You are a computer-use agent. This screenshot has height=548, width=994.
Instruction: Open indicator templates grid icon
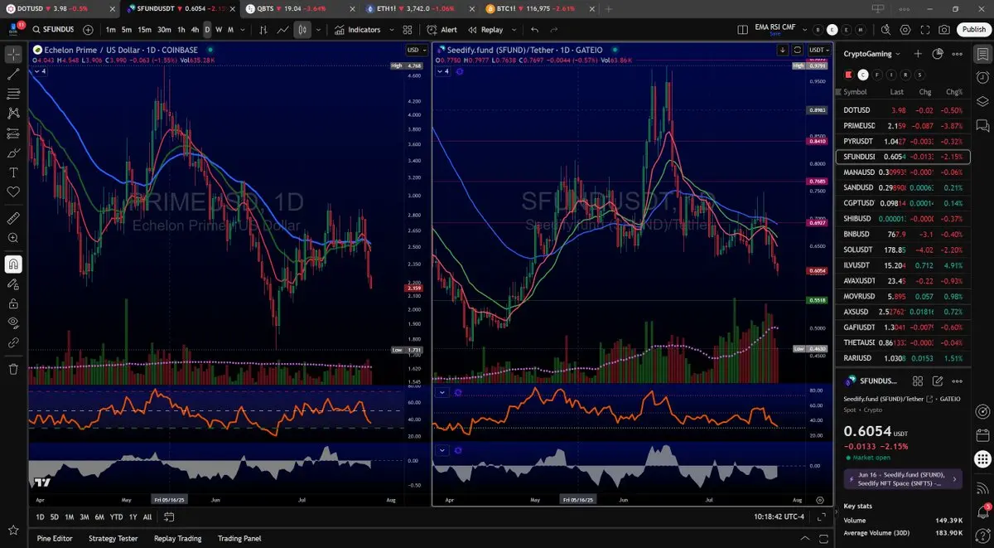[x=408, y=30]
